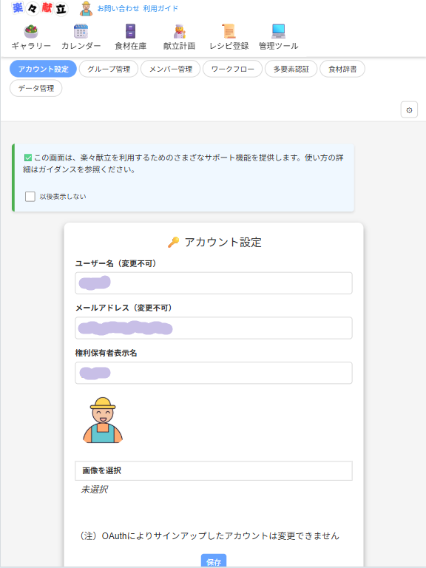The height and width of the screenshot is (568, 426).
Task: Switch to the グループ管理 tab
Action: pyautogui.click(x=109, y=69)
